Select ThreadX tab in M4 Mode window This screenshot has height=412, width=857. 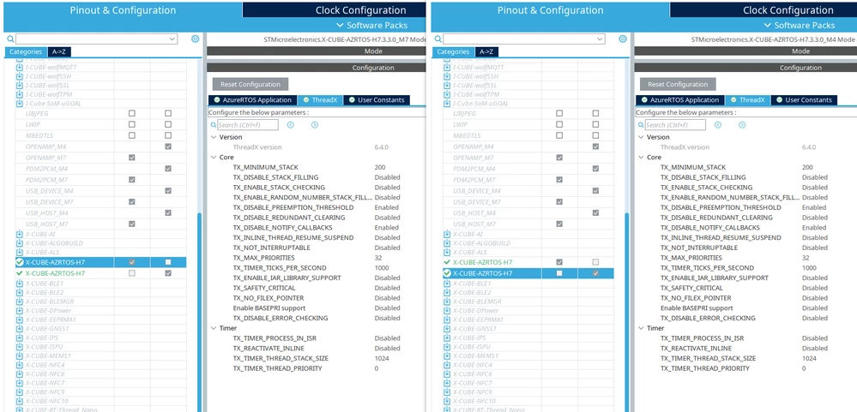click(747, 100)
